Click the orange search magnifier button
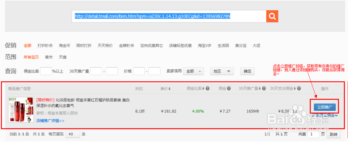 point(272,16)
